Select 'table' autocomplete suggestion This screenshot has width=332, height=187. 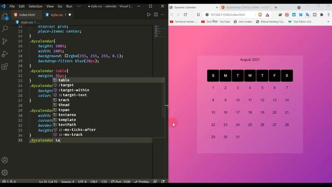pos(108,80)
